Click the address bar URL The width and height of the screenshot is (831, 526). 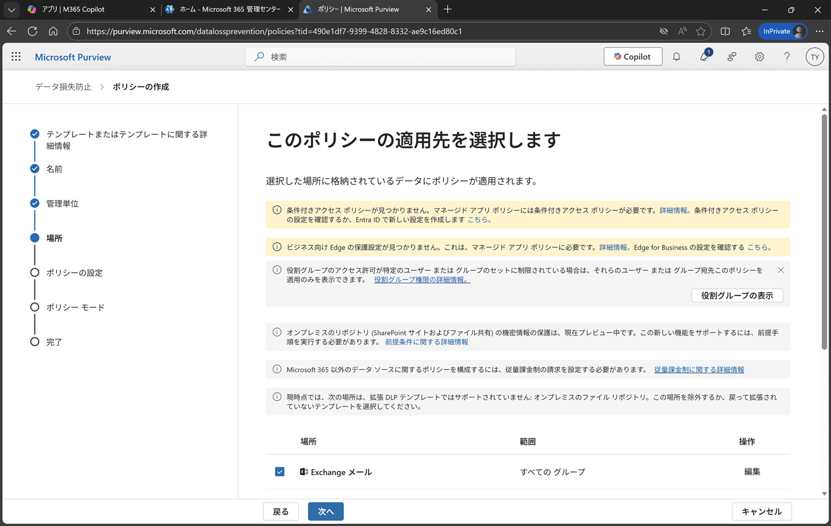click(274, 31)
